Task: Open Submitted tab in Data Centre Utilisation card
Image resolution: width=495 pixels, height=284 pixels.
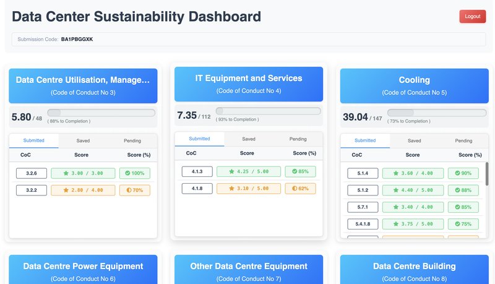Action: tap(34, 140)
